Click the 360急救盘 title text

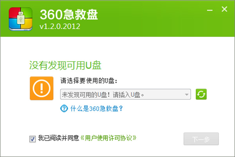69,15
